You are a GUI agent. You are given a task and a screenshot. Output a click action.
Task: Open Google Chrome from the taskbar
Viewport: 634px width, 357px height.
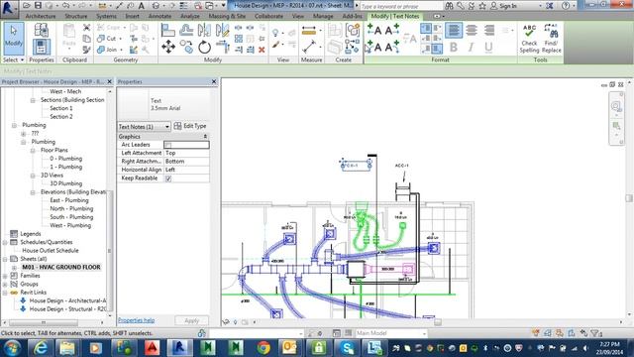(264, 348)
